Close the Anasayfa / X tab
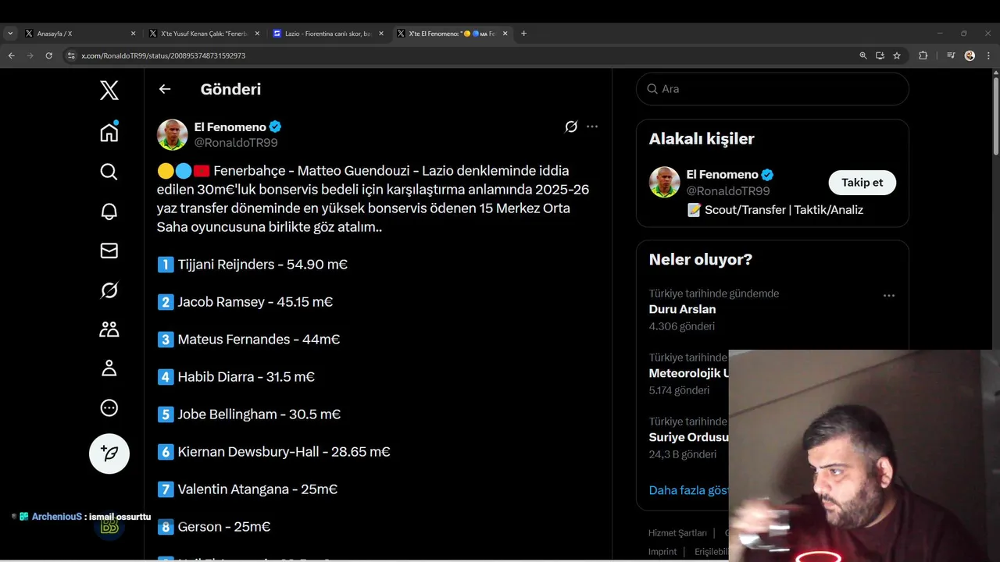Viewport: 1000px width, 562px height. pos(133,34)
